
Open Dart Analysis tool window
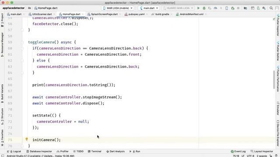click(115, 151)
